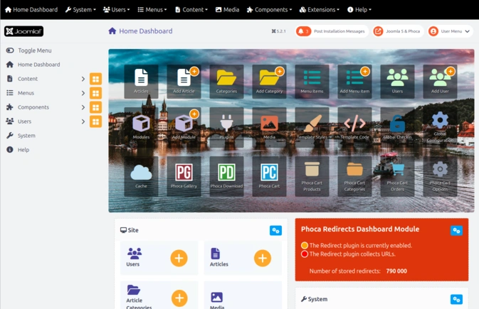Launch Phoca Cart PC tile

coord(269,176)
